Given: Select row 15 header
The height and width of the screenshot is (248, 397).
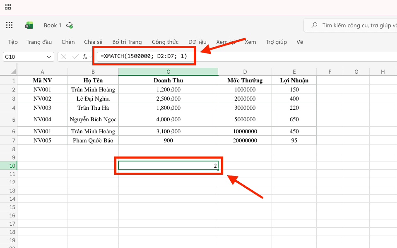Looking at the screenshot, I should (x=9, y=207).
